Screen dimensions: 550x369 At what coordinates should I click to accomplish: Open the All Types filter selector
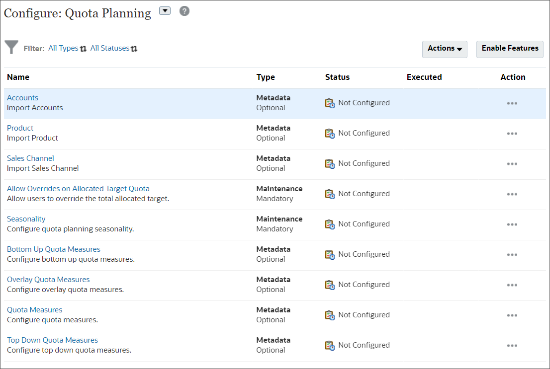[63, 48]
